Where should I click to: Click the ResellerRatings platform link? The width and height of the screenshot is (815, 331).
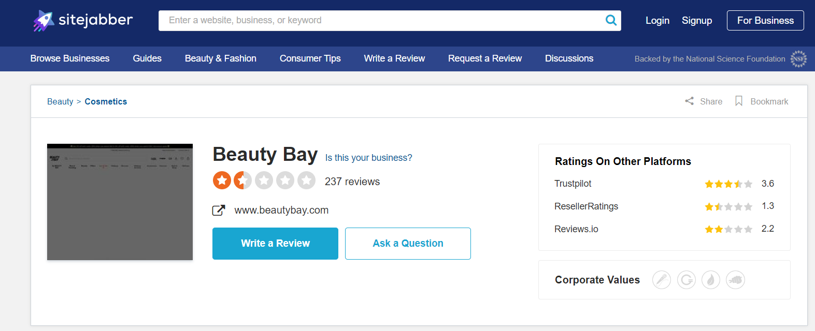(x=586, y=206)
